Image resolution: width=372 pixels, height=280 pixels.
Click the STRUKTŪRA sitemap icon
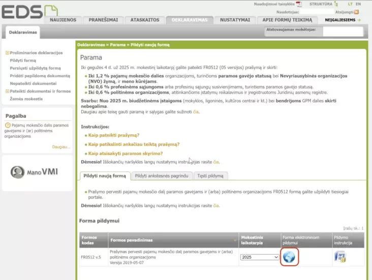(337, 4)
